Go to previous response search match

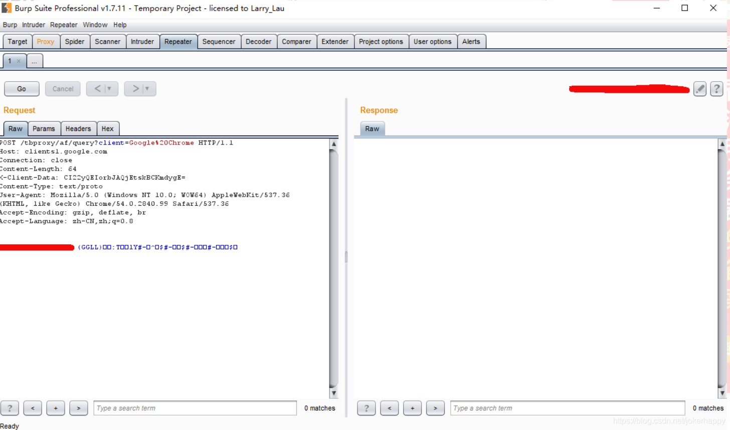pos(390,408)
